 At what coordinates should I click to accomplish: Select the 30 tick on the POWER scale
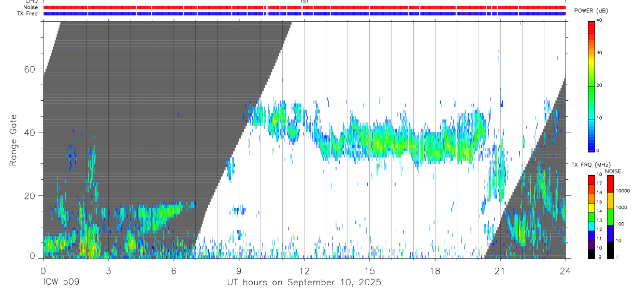pyautogui.click(x=599, y=53)
